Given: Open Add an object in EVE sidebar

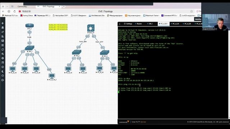Looking at the screenshot, I should coord(3,23).
